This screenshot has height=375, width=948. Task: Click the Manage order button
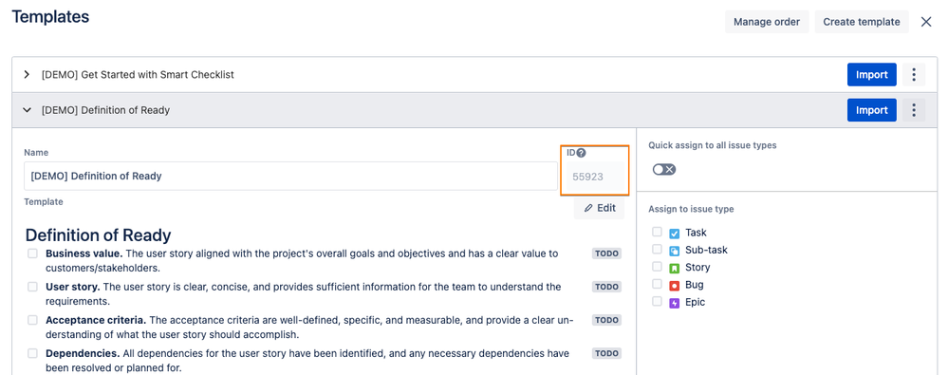point(767,22)
